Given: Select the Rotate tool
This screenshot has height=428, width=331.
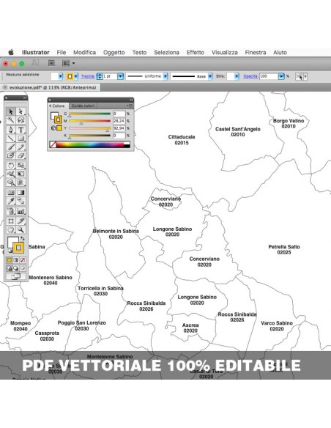Looking at the screenshot, I should [x=11, y=165].
